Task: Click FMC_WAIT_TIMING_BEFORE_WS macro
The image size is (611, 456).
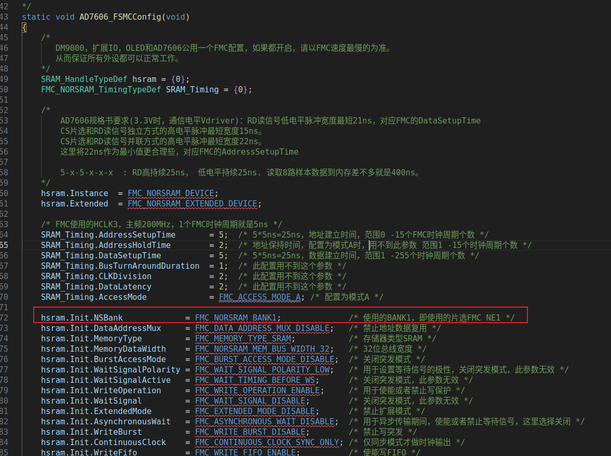Action: 255,380
